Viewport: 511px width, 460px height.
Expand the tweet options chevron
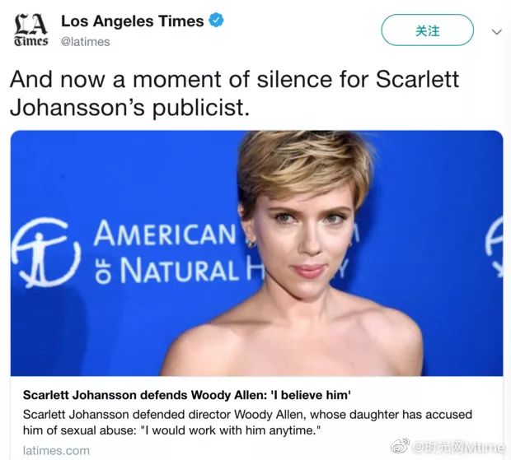[x=496, y=31]
